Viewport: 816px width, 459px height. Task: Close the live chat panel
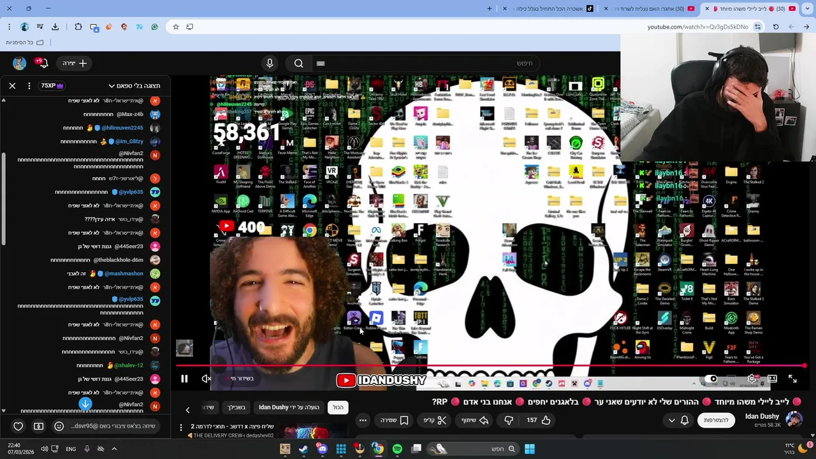[x=12, y=85]
